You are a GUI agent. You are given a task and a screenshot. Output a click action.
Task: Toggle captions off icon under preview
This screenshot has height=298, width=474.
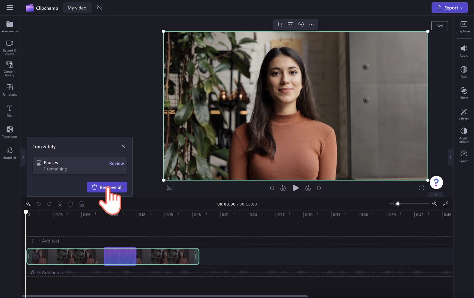point(170,188)
